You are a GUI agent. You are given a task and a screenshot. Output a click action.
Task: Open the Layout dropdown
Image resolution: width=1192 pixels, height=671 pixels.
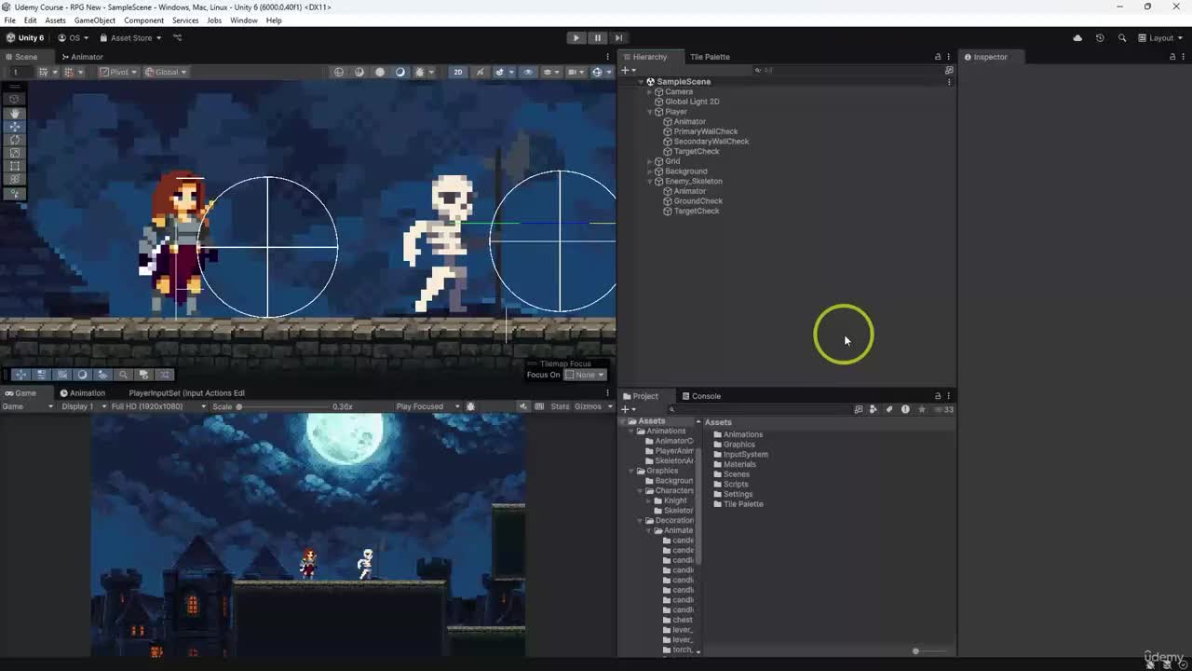[x=1160, y=38]
